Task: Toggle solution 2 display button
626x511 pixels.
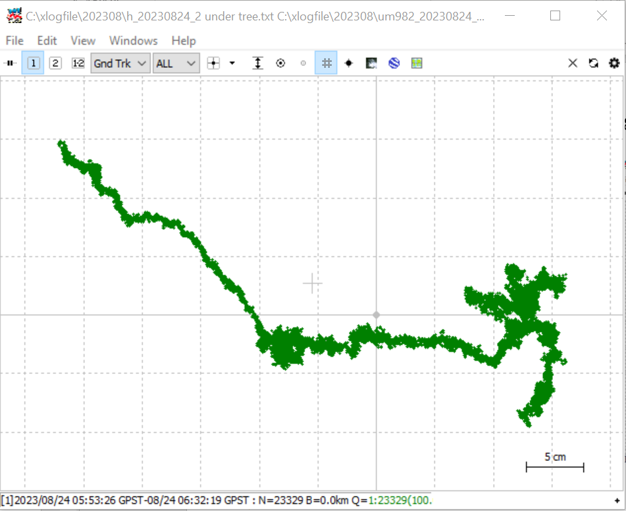Action: (55, 63)
